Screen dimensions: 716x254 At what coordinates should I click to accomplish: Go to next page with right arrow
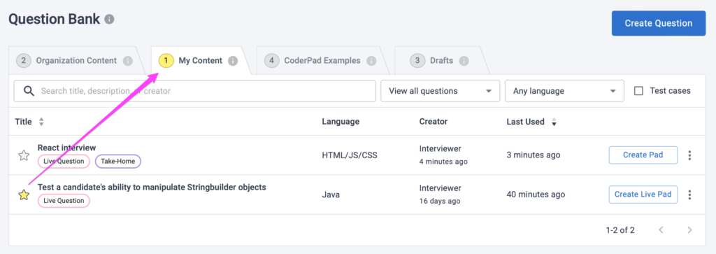click(690, 230)
